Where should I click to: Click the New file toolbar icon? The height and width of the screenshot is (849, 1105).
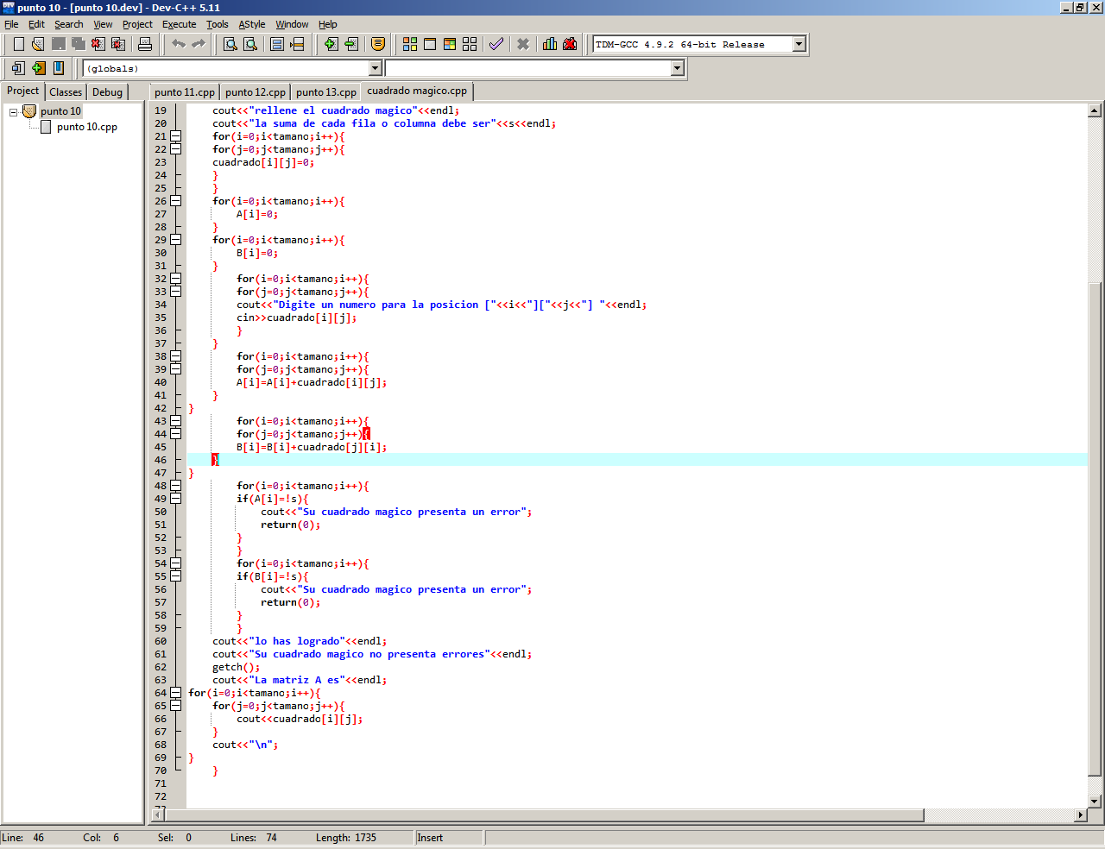pos(18,44)
